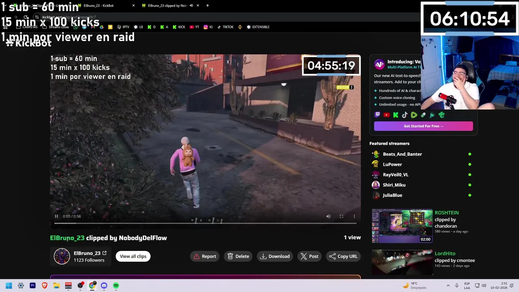This screenshot has width=519, height=292.
Task: Close the ElBruno_23 - KickBot tab
Action: point(133,6)
